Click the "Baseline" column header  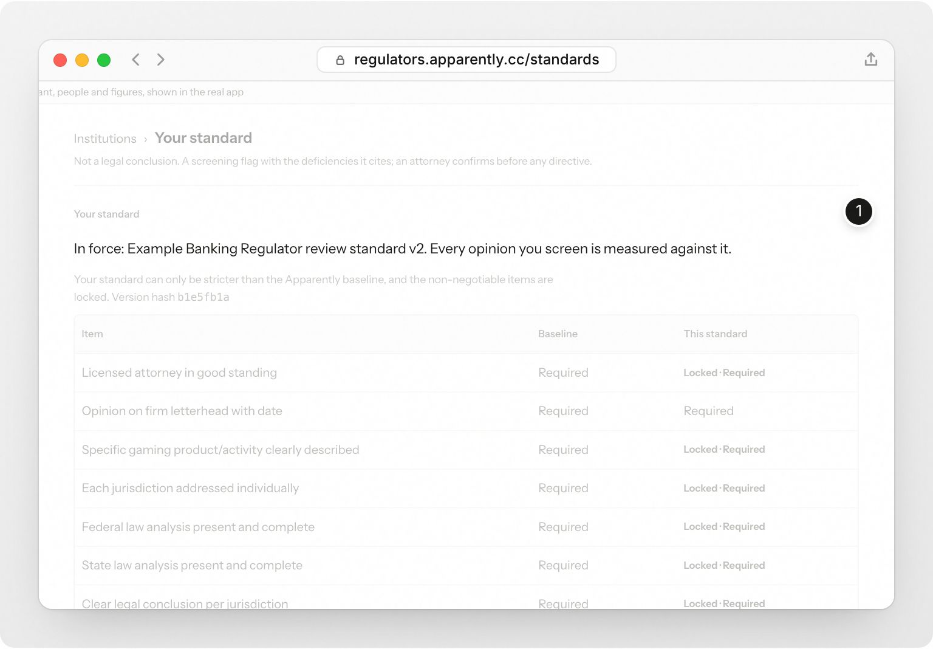558,334
